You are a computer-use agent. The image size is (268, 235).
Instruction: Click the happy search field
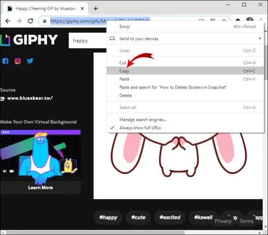click(x=87, y=41)
